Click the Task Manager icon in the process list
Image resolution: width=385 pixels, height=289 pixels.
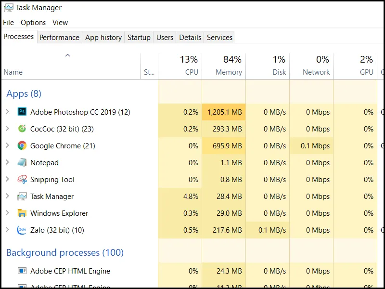point(22,196)
